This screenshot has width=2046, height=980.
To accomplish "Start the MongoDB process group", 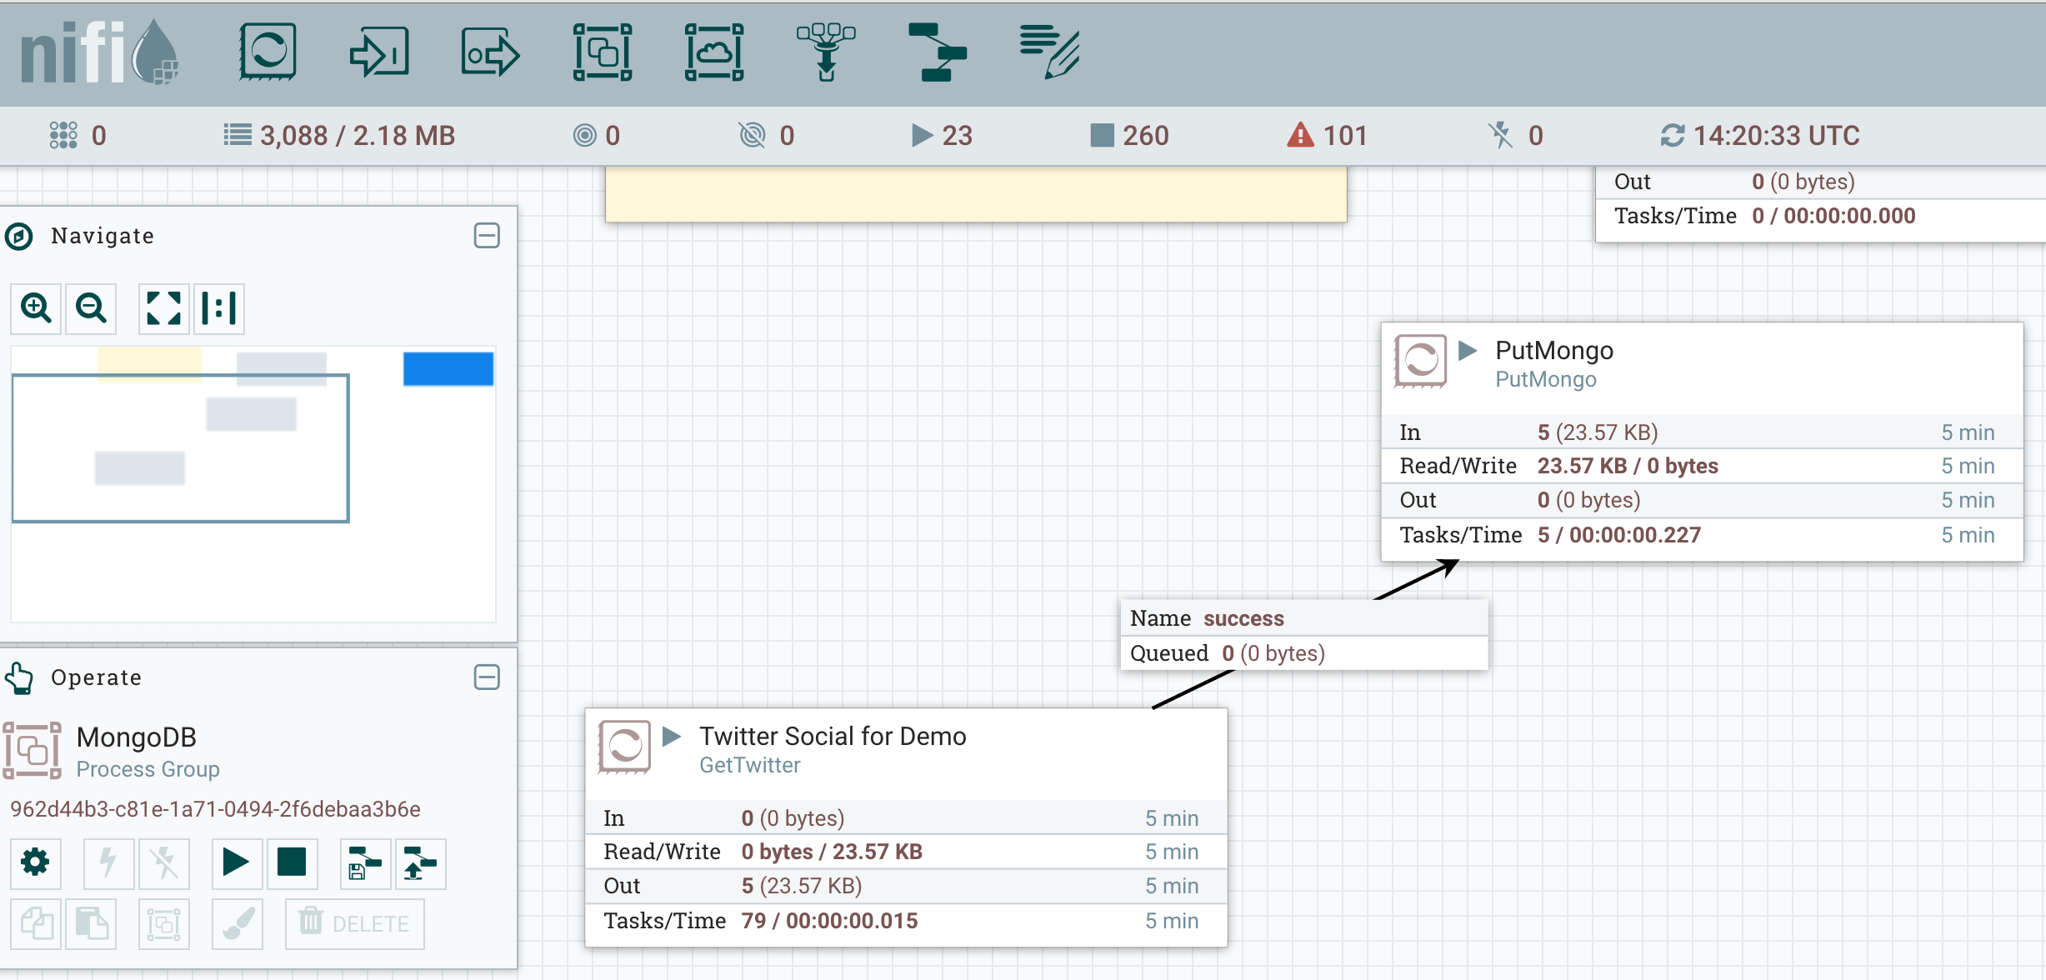I will pos(236,862).
